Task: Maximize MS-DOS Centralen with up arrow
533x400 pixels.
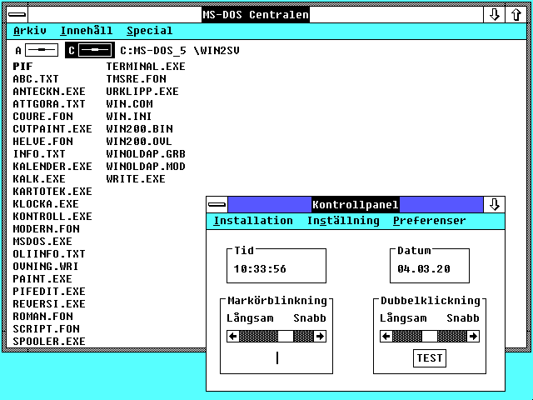Action: (x=516, y=15)
